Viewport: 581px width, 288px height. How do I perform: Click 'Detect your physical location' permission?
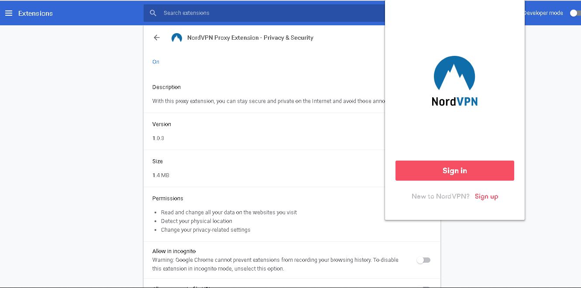point(196,221)
